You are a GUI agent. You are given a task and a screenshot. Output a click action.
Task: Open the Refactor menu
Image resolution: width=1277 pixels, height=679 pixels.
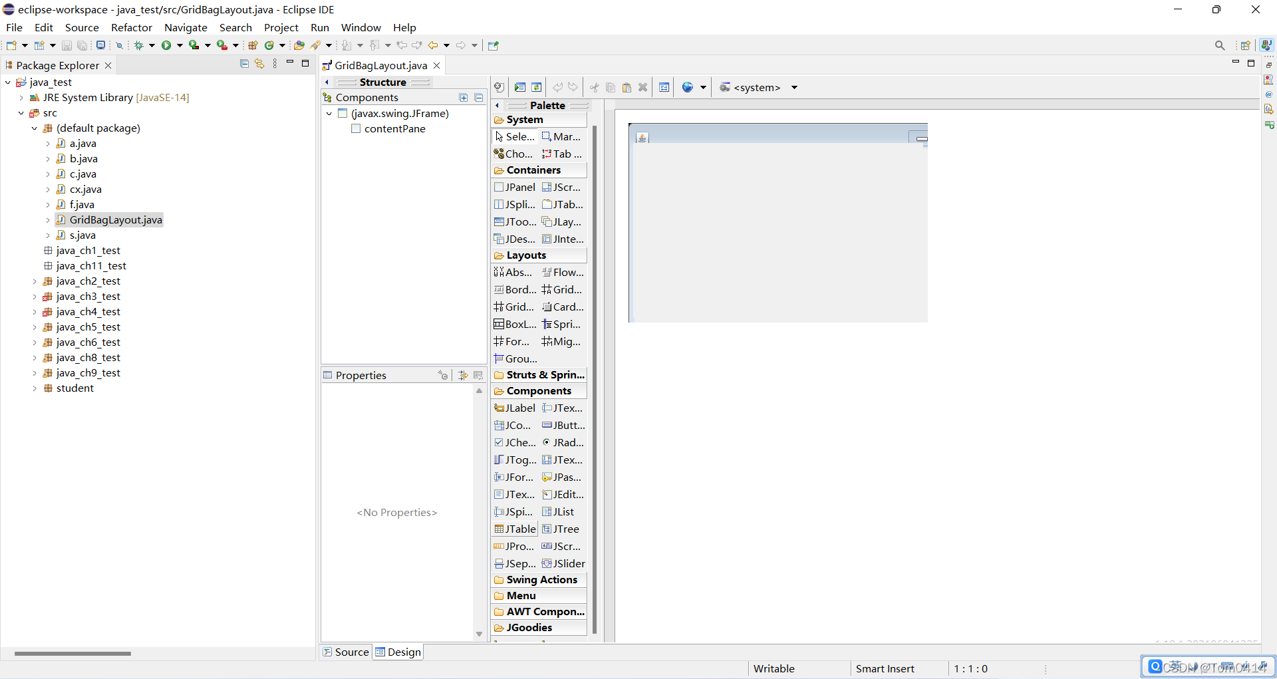[132, 27]
